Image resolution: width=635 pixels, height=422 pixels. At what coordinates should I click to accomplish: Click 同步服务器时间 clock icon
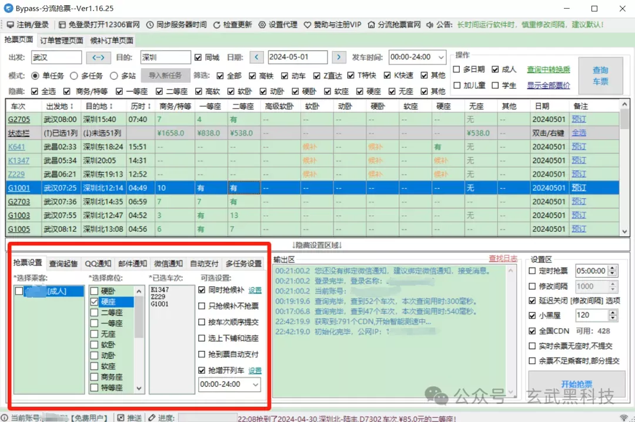click(150, 25)
